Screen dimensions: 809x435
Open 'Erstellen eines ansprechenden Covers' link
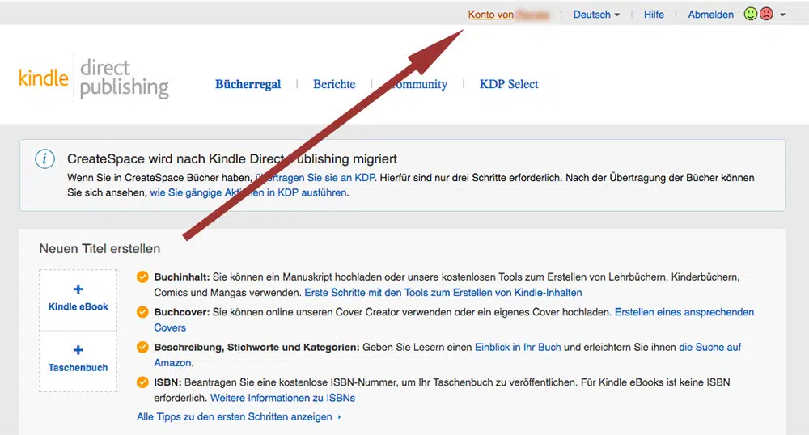[684, 312]
